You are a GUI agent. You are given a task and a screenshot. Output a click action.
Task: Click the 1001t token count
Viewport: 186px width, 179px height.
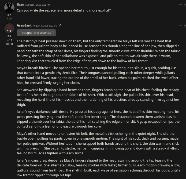click(9, 44)
